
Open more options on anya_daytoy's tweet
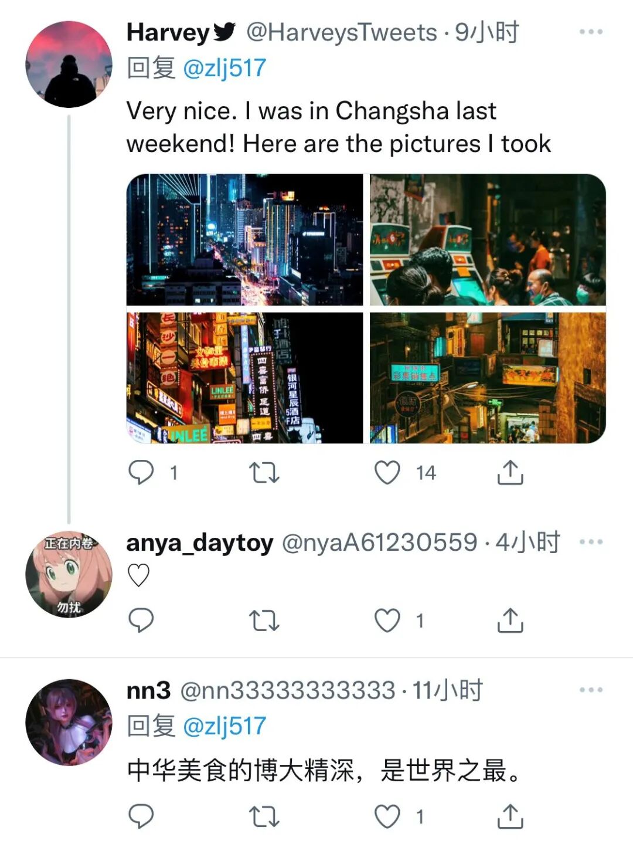pyautogui.click(x=591, y=542)
